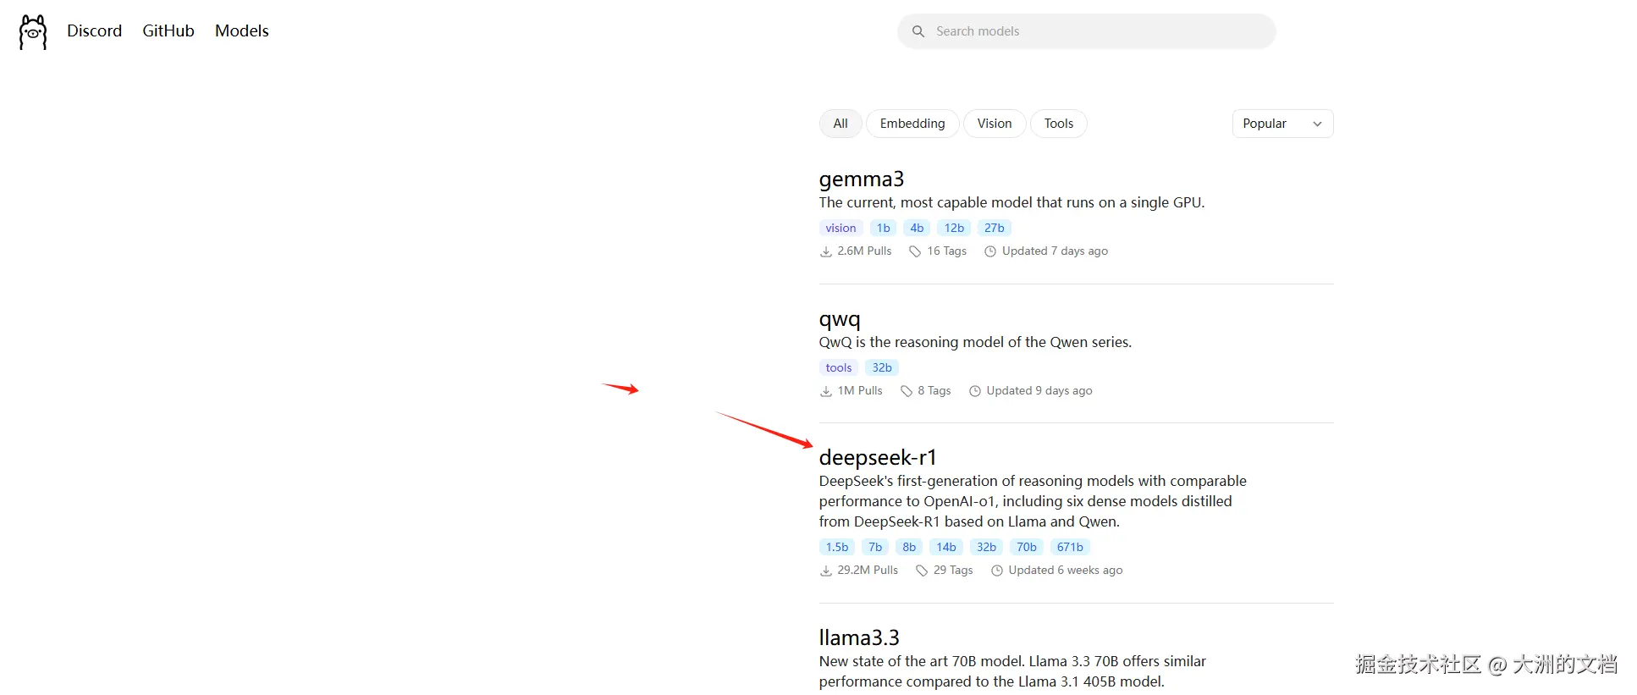Click the '8 Tags' text
This screenshot has width=1637, height=695.
pos(934,391)
